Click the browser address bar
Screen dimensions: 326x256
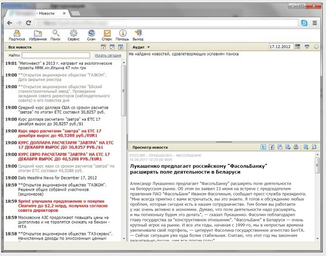click(x=166, y=23)
